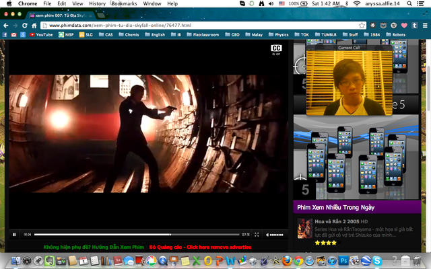Screen dimensions: 431x269
Task: Expand the Physics bookmarks folder
Action: (278, 34)
